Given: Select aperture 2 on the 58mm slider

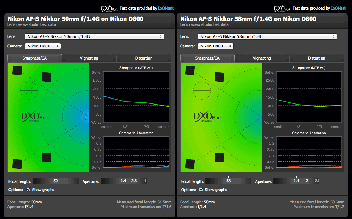Looking at the screenshot, I should coord(307,181).
